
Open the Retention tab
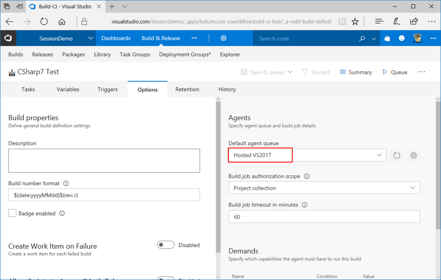pyautogui.click(x=187, y=89)
